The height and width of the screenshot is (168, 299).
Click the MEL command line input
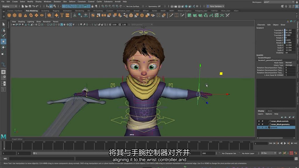41,158
